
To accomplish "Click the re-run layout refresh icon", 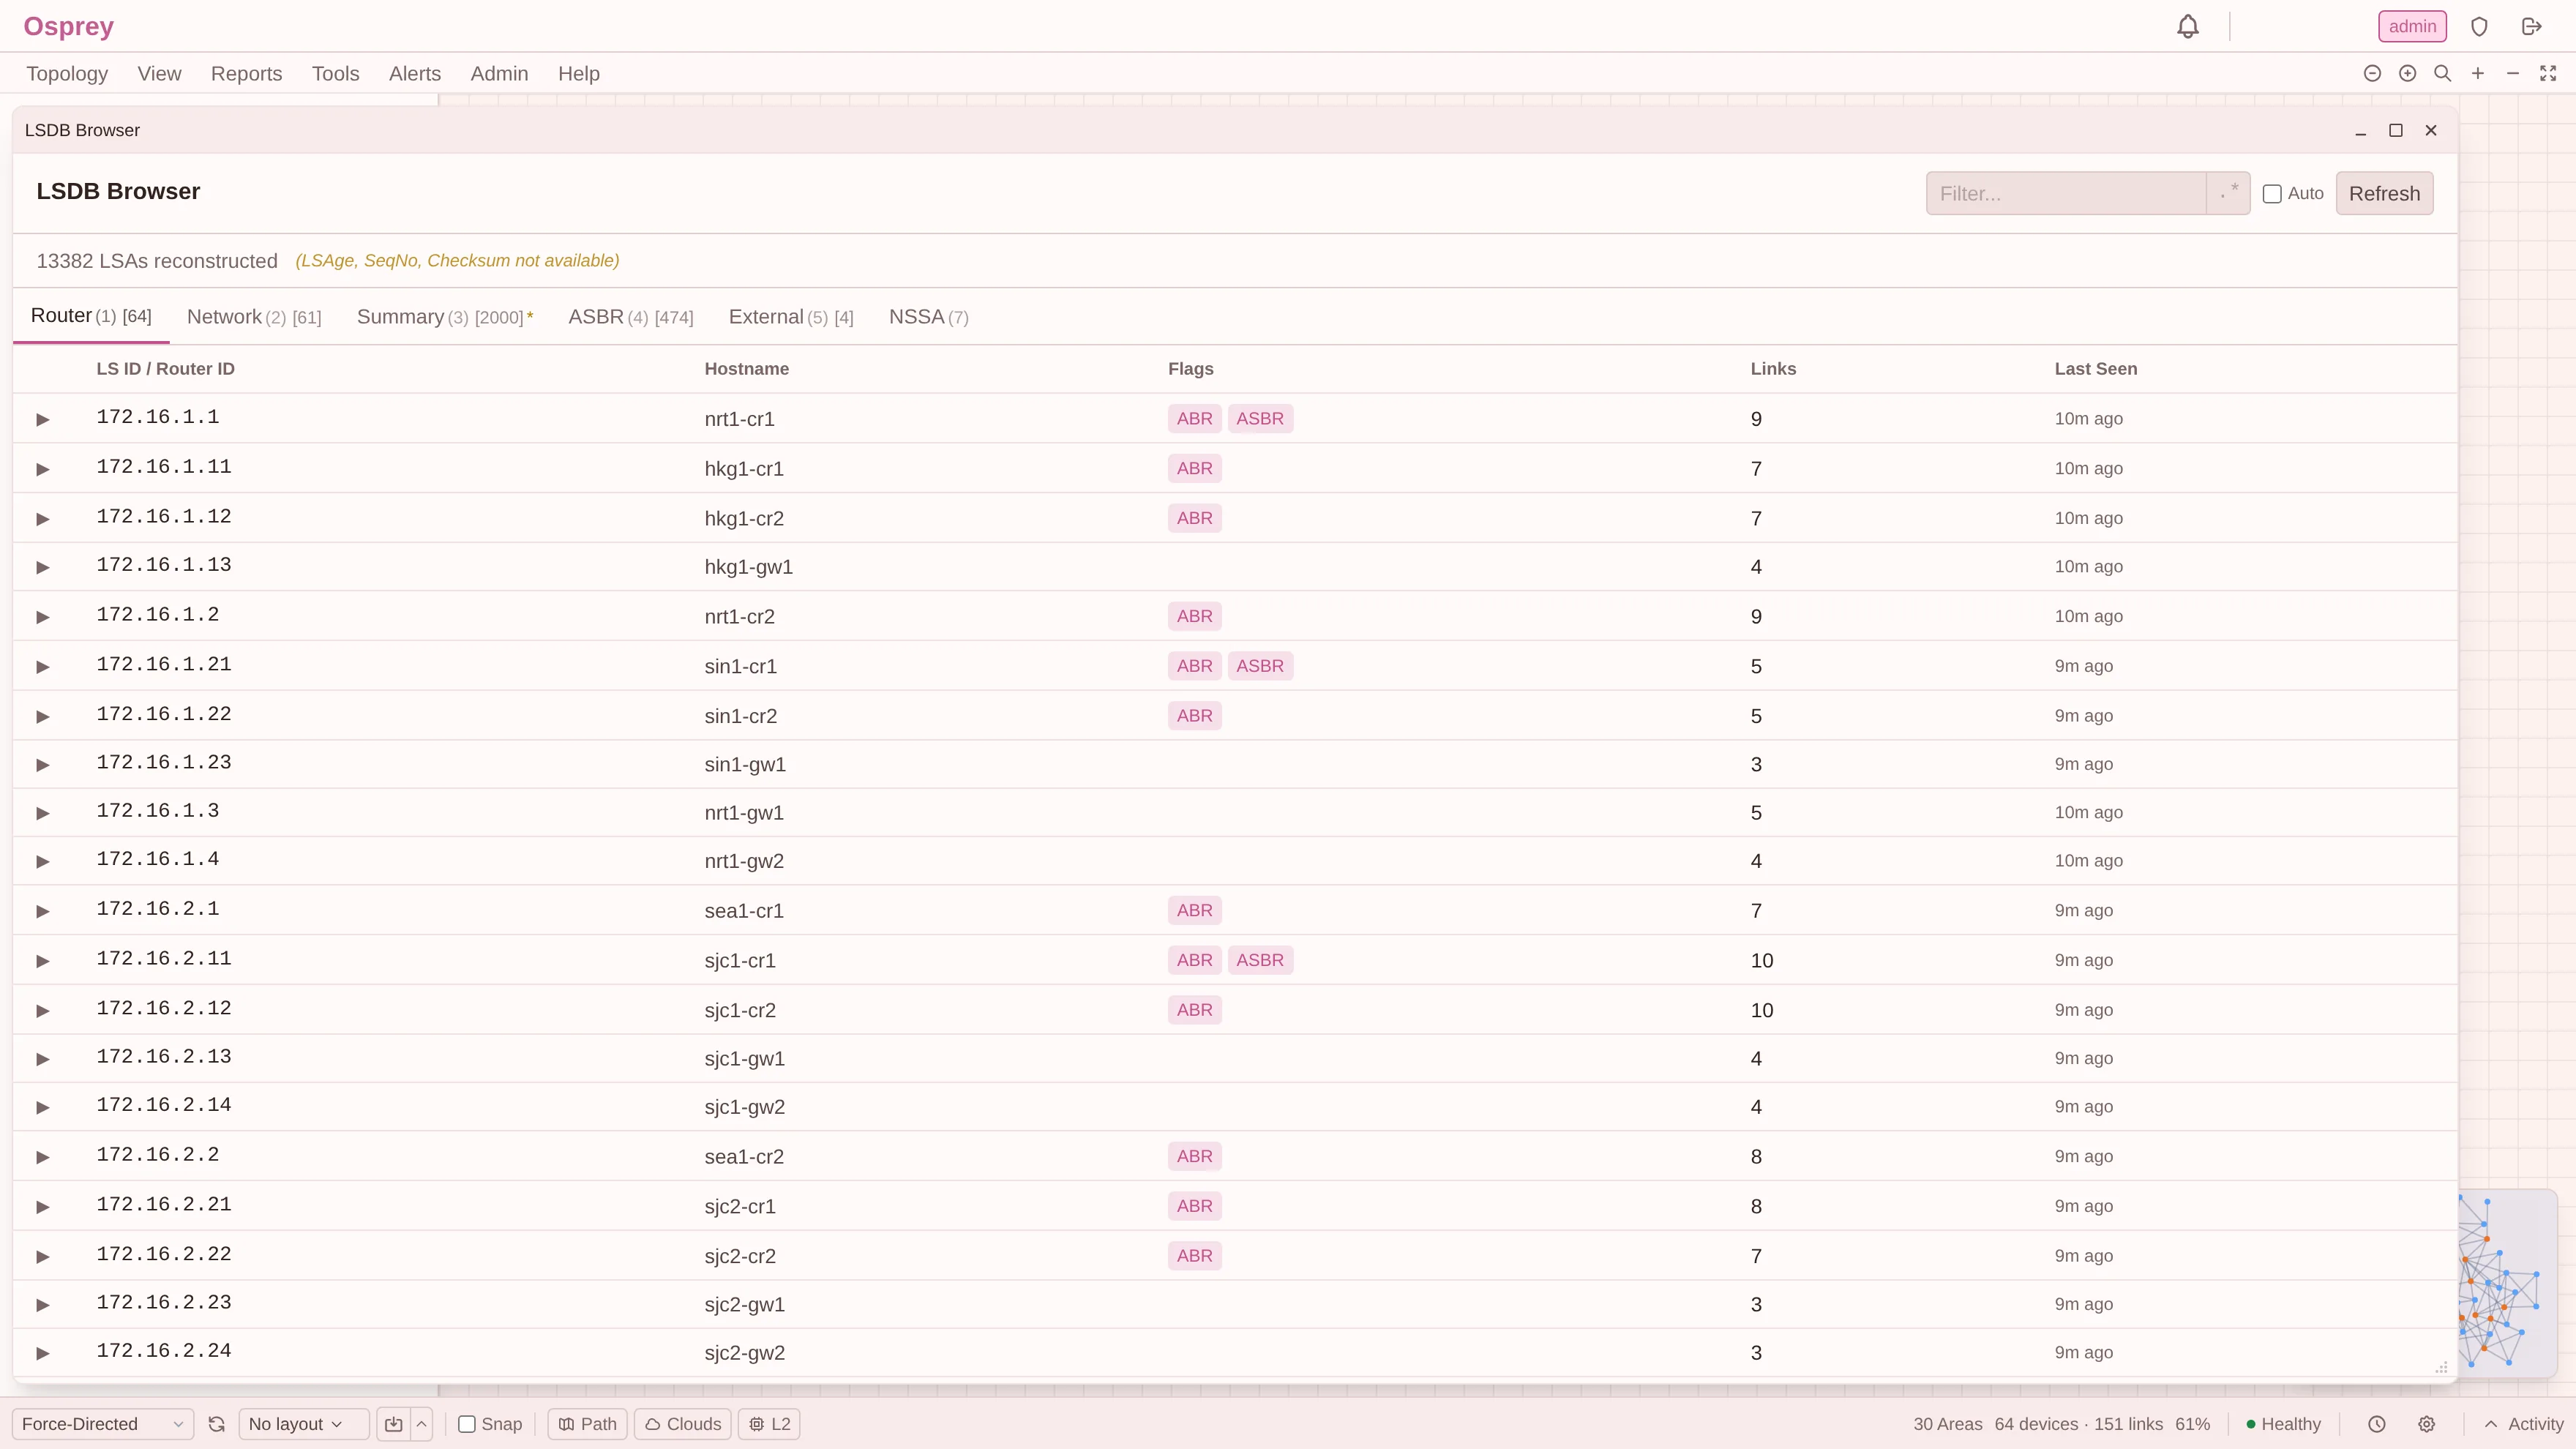I will pos(216,1424).
